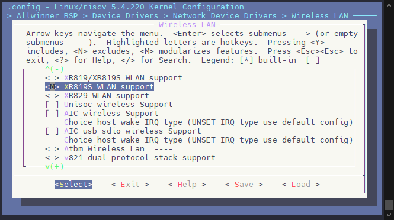Click the Unisoc wireless Support label text

tap(118, 104)
